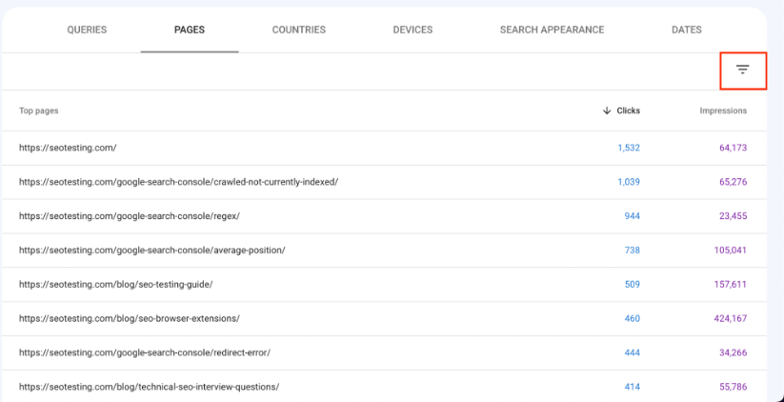Open the filter rows icon
Image resolution: width=784 pixels, height=402 pixels.
coord(742,70)
